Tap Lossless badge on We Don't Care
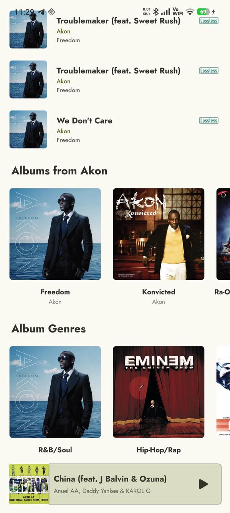Screen dimensions: 230x513 [209, 120]
